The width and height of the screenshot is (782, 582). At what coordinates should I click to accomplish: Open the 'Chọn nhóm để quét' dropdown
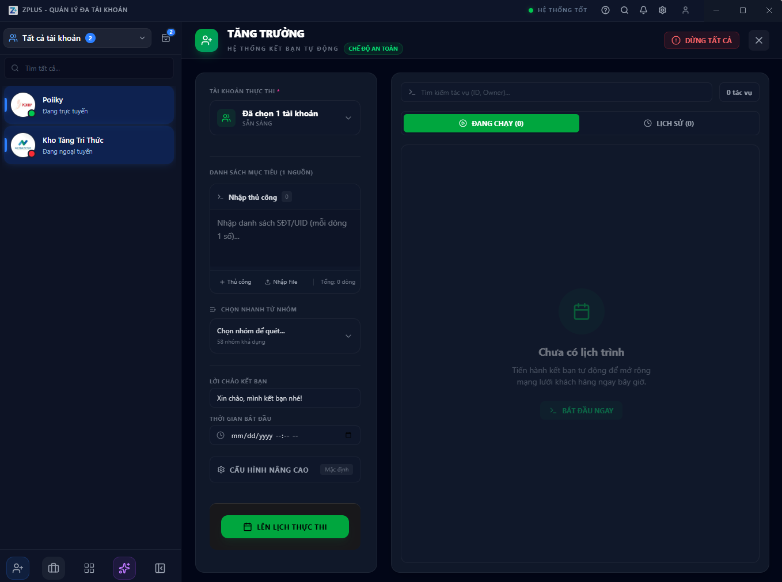coord(285,336)
